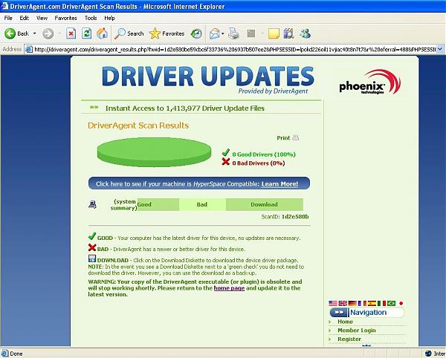Open the Messenger people icon
The width and height of the screenshot is (446, 358).
point(305,33)
